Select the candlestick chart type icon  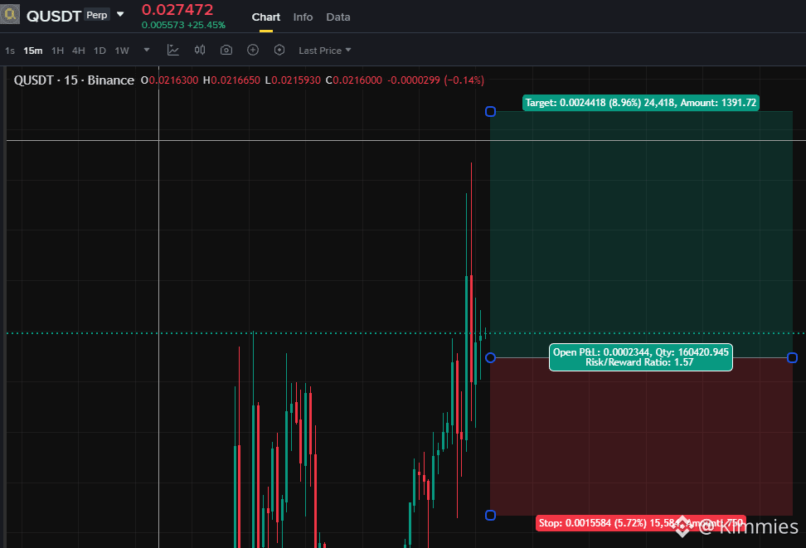tap(200, 50)
